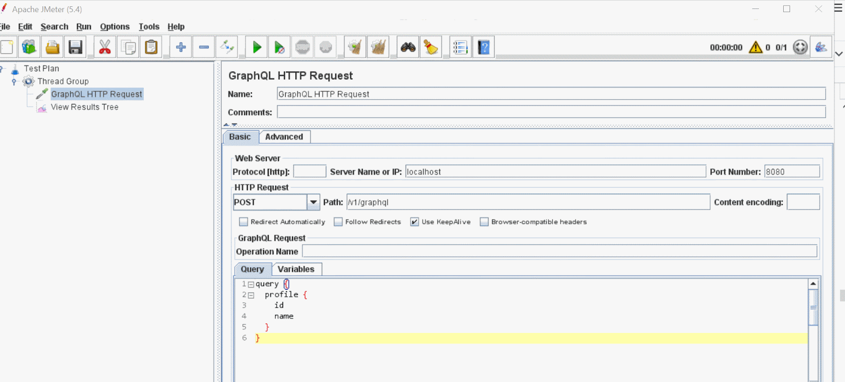Open Search with the binoculars icon
845x382 pixels.
[x=408, y=47]
